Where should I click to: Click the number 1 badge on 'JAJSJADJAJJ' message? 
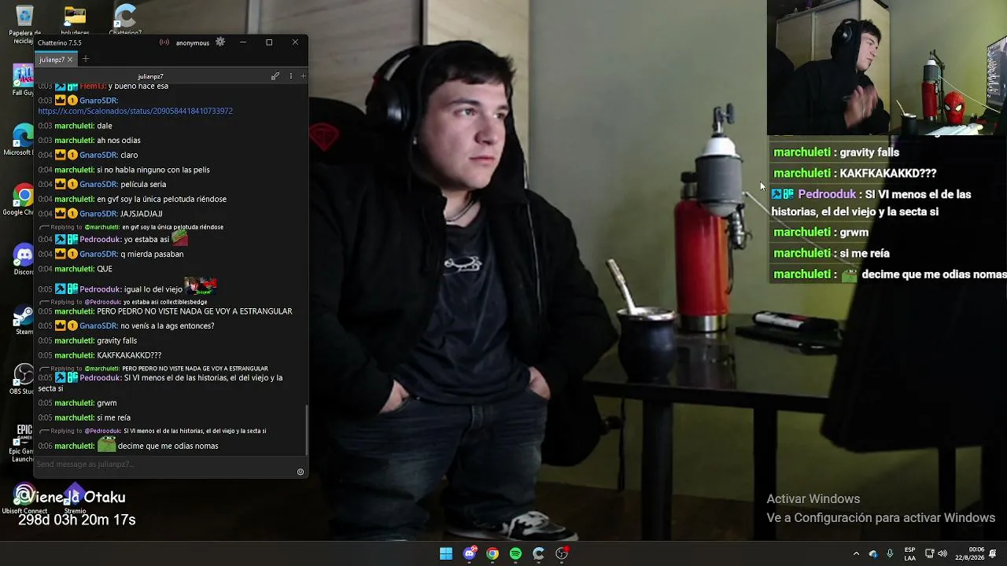point(72,213)
